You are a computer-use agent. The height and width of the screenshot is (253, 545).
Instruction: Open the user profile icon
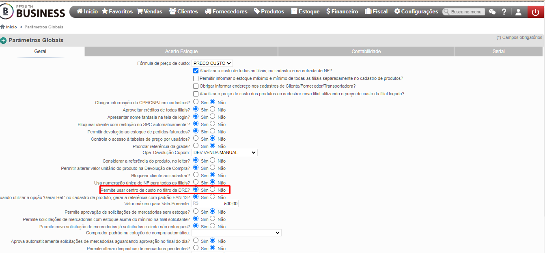518,12
